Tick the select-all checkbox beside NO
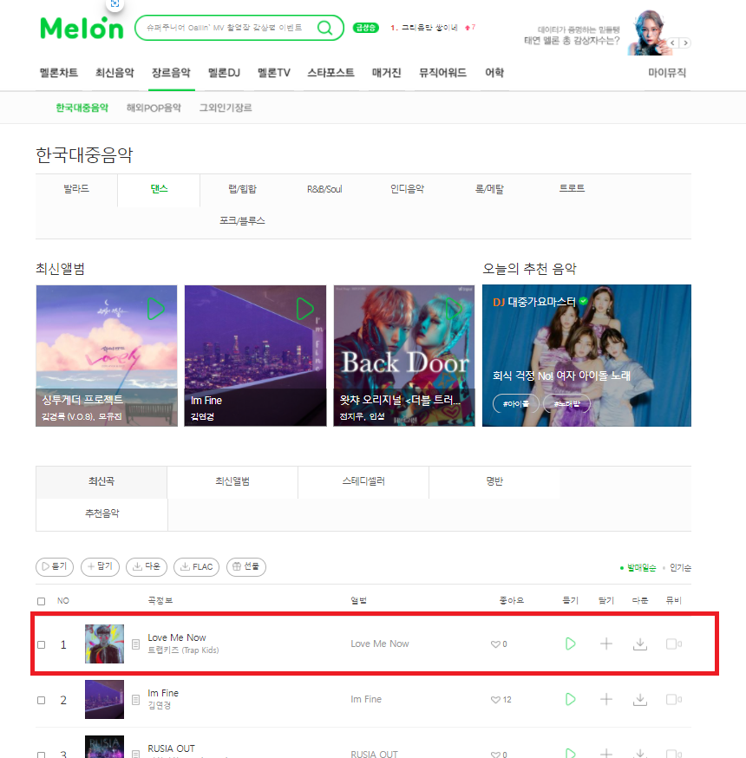Image resolution: width=746 pixels, height=758 pixels. click(x=41, y=601)
